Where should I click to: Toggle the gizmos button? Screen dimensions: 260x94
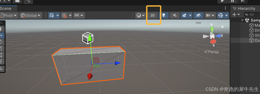point(221,16)
